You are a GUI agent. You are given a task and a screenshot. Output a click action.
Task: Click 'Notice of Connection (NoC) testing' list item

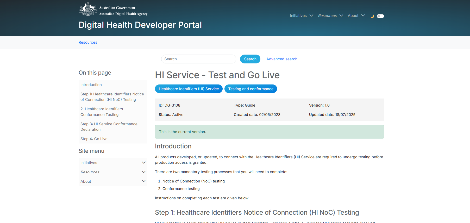[193, 181]
